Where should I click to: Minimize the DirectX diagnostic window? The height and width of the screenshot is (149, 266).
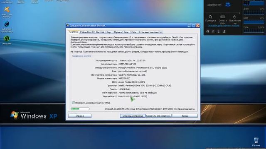pos(189,26)
